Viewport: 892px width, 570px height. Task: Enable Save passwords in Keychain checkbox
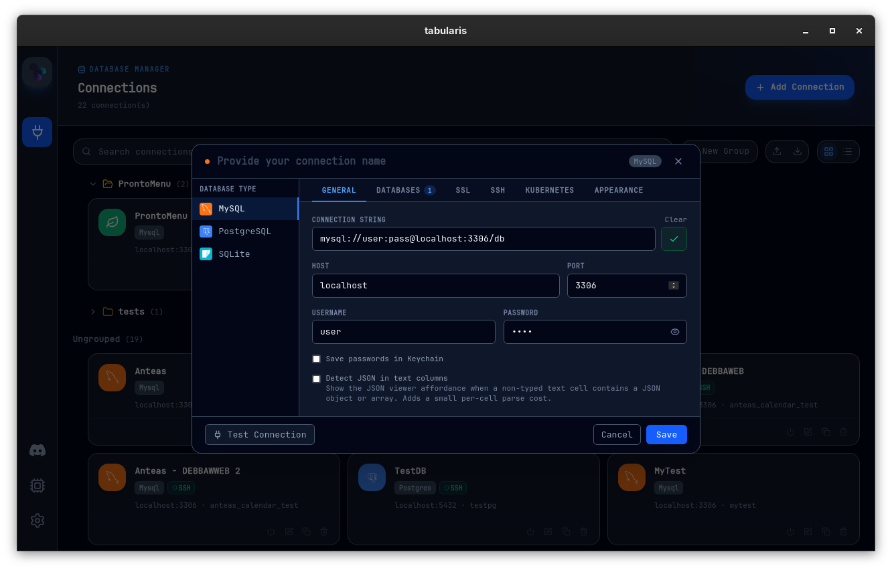[x=317, y=359]
